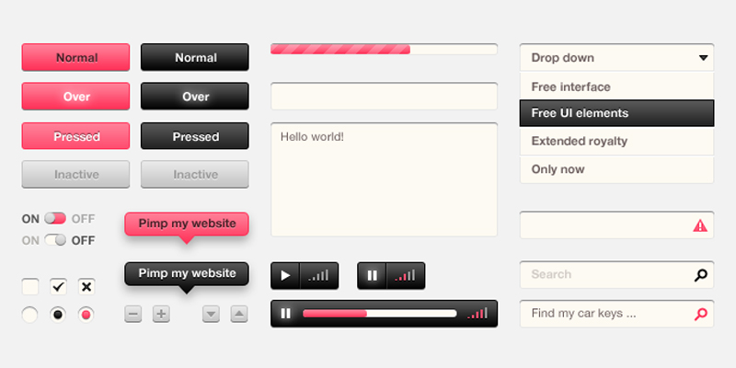736x368 pixels.
Task: Click the small gray down arrow button
Action: [211, 315]
